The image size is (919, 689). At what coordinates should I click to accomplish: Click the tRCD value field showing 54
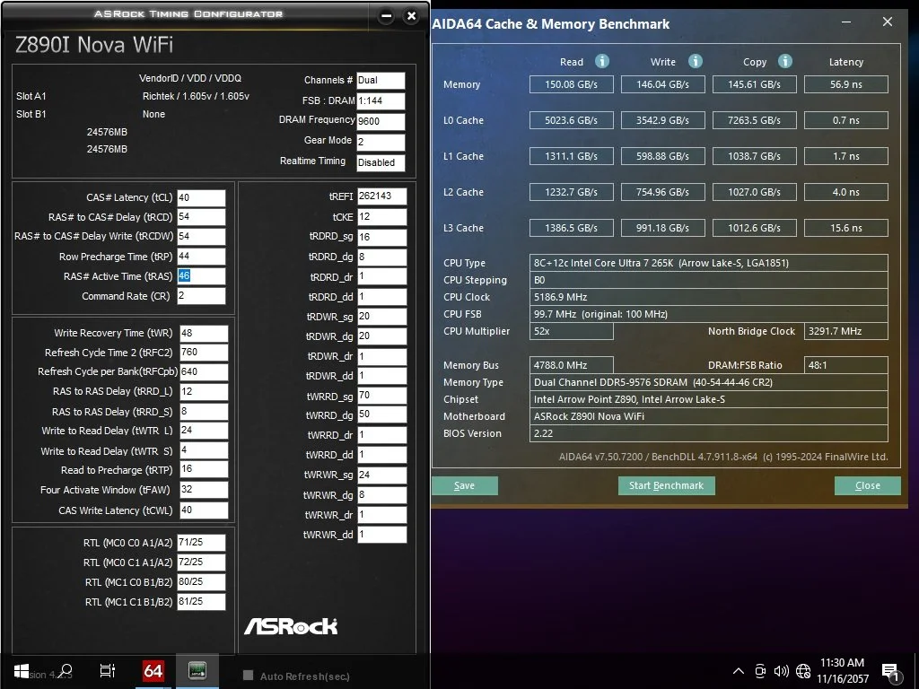point(201,217)
